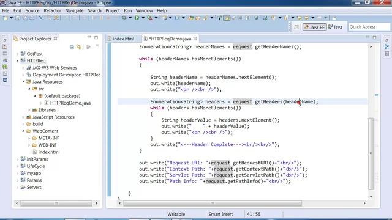Viewport: 392px width, 220px height.
Task: Open dropdown arrow next to New icon
Action: 11,18
